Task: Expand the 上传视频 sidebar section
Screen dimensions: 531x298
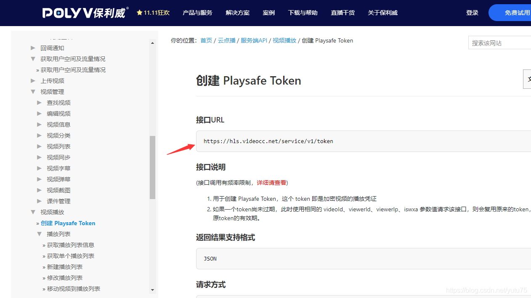Action: tap(52, 80)
